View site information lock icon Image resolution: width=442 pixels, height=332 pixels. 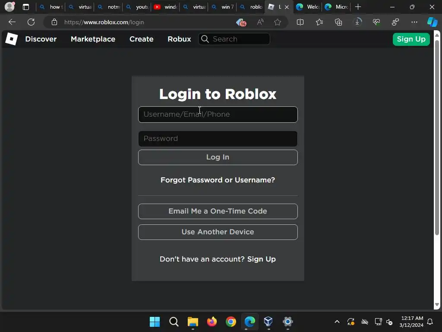point(54,22)
